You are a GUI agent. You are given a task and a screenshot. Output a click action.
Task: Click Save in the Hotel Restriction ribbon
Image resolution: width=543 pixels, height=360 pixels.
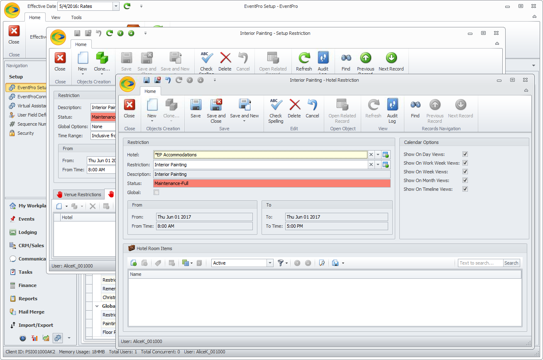[196, 109]
